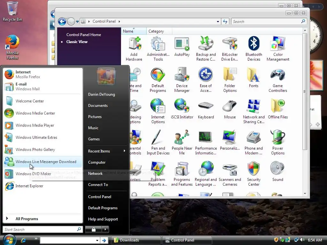Refresh the Control Panel address bar
Viewport: 327px width, 245px height.
coord(225,21)
